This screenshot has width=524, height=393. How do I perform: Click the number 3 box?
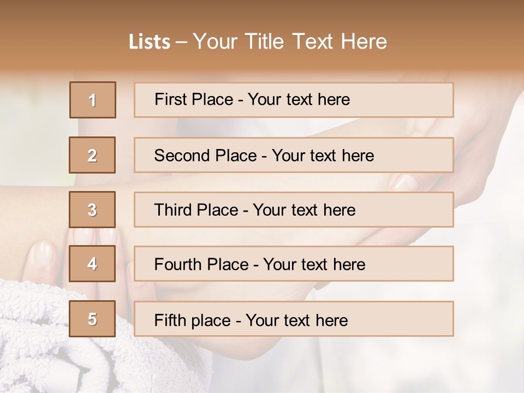tap(92, 210)
